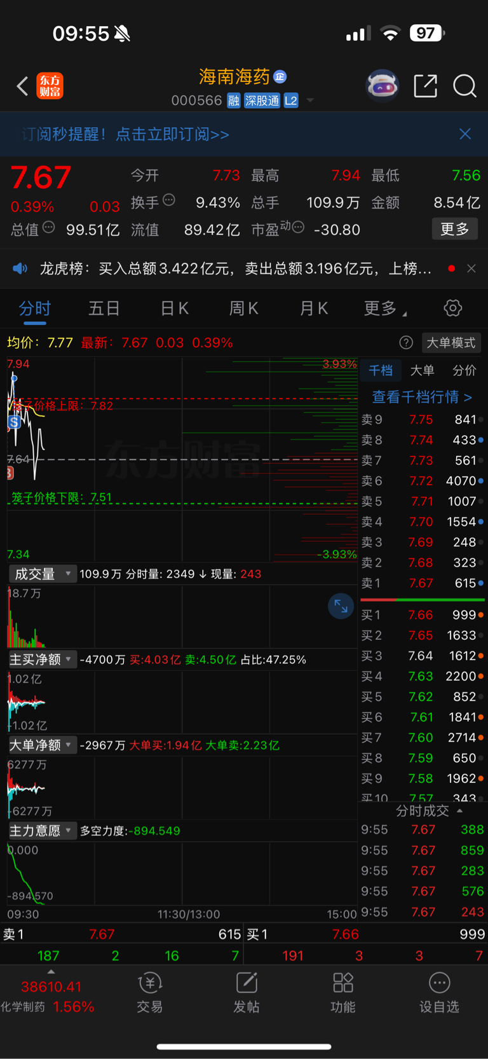The height and width of the screenshot is (1059, 488).
Task: Expand the 成交量 indicator dropdown
Action: pos(42,574)
